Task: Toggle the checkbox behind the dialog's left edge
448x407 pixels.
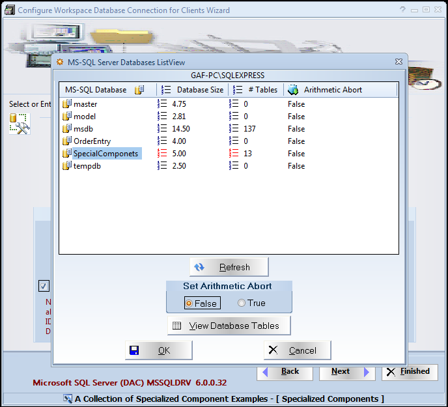Action: tap(44, 286)
